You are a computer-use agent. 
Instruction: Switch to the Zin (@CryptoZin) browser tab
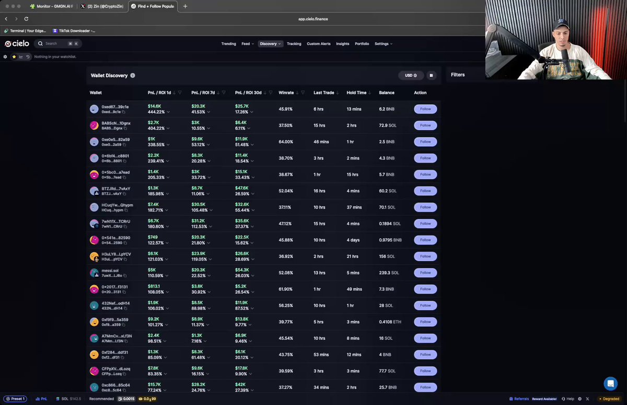[102, 6]
